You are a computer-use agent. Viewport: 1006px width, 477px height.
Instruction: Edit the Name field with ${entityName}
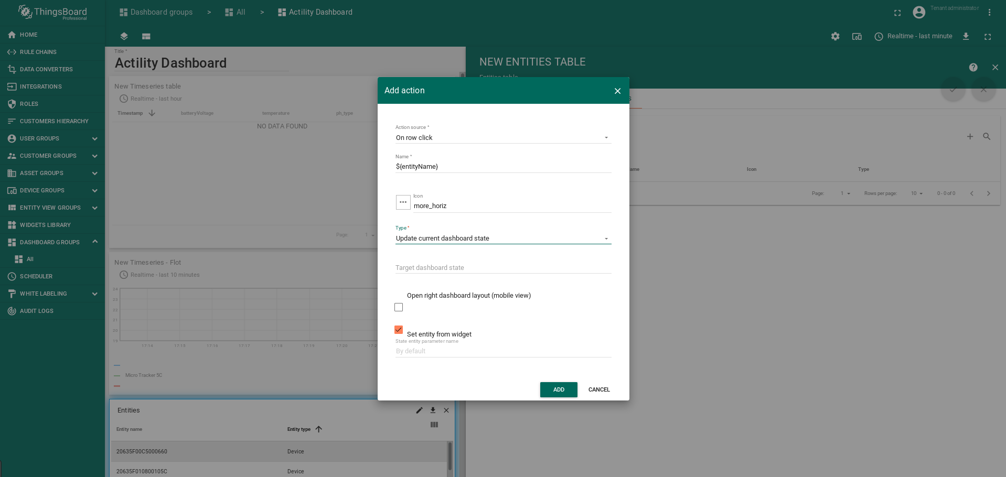(503, 167)
